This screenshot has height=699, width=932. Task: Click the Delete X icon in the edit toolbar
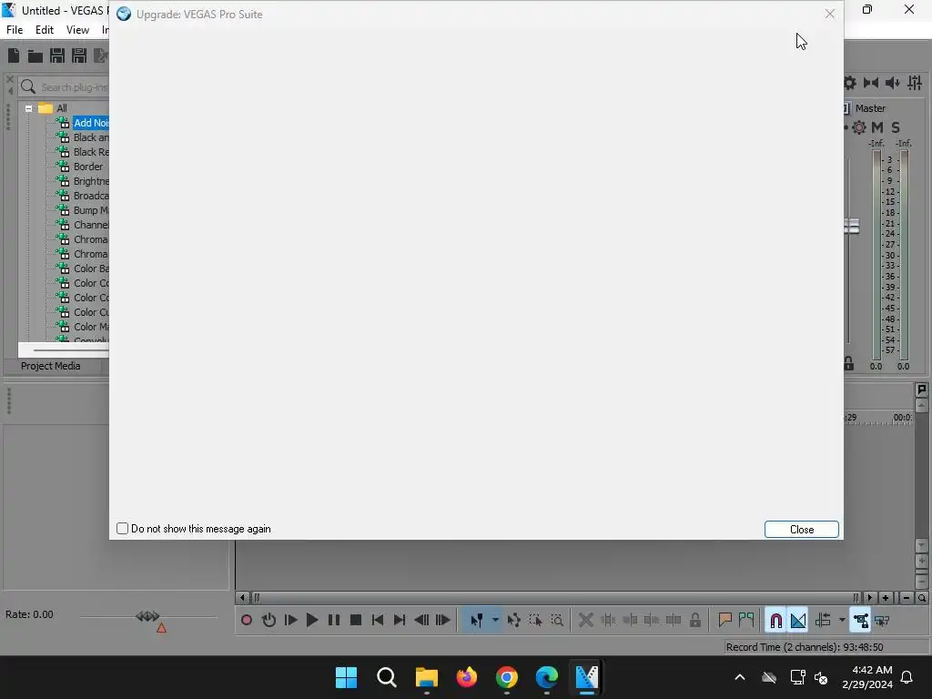coord(586,621)
